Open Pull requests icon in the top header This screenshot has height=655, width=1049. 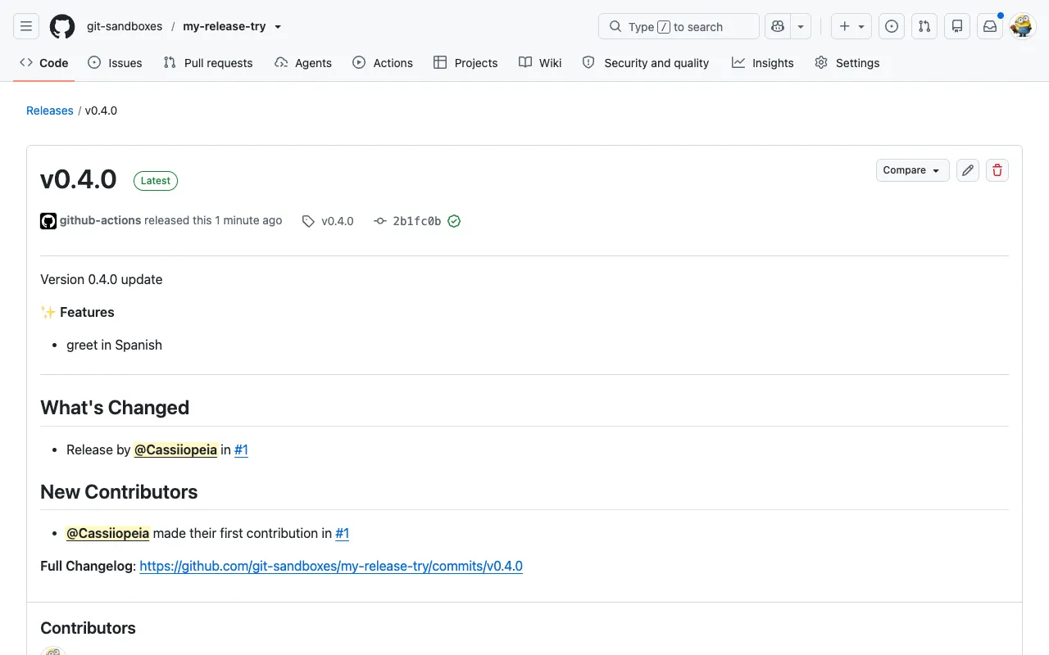(x=924, y=26)
